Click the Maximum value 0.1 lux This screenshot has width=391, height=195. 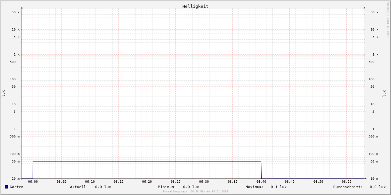(279, 187)
